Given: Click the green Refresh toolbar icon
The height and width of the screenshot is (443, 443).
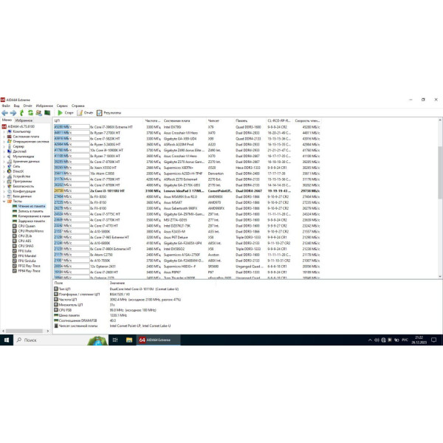Looking at the screenshot, I should [x=30, y=113].
